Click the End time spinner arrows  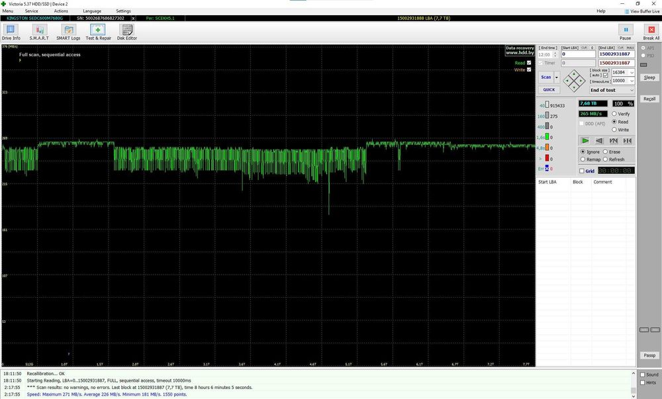pyautogui.click(x=555, y=55)
